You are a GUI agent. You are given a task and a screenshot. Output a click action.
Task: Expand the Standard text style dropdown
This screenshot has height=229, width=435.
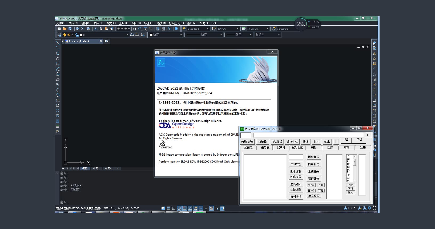click(x=207, y=29)
